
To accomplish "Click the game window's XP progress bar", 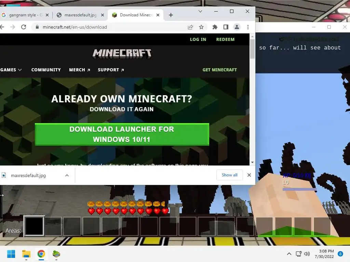I will [x=299, y=189].
